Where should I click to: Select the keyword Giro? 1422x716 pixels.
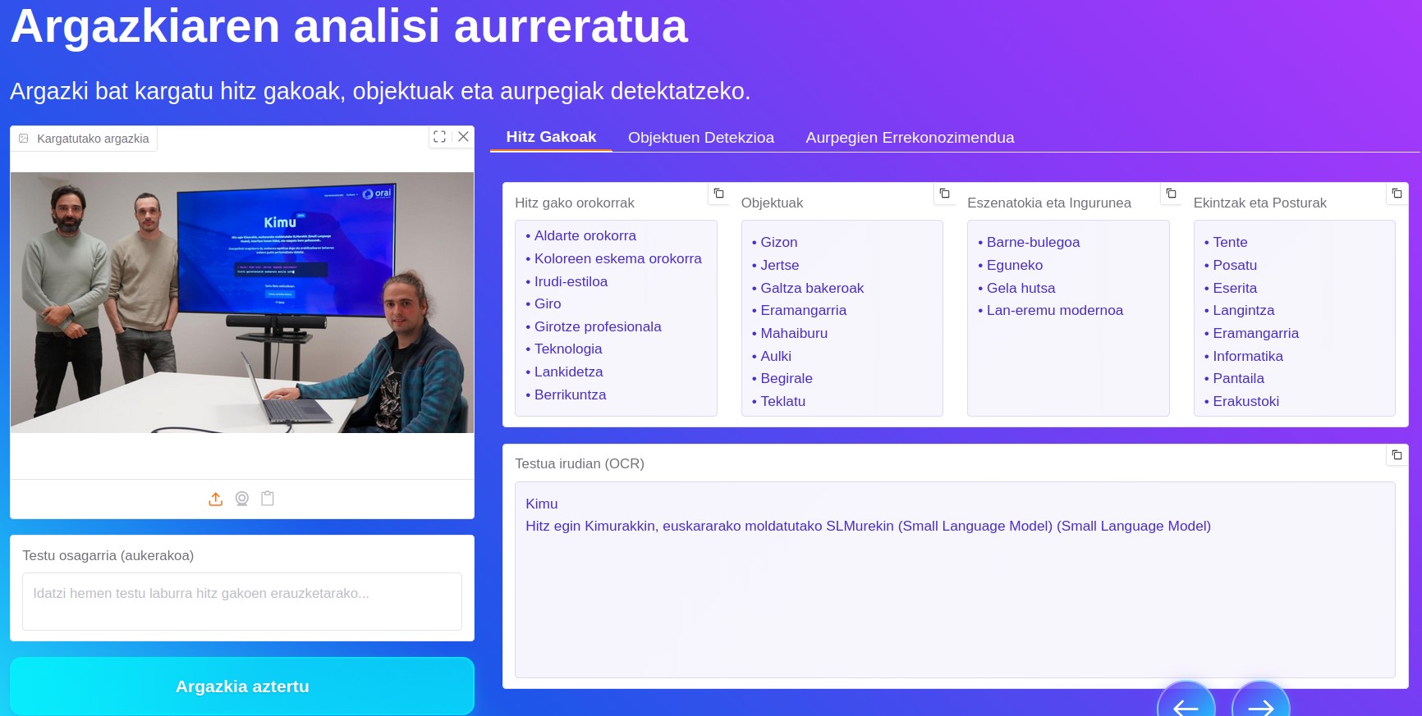(548, 303)
